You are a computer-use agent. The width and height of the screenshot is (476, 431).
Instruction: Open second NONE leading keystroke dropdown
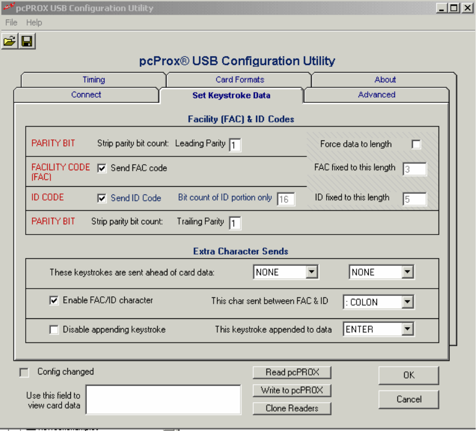tap(407, 272)
